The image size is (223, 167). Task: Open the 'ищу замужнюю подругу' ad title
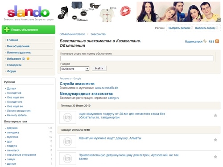point(122,115)
